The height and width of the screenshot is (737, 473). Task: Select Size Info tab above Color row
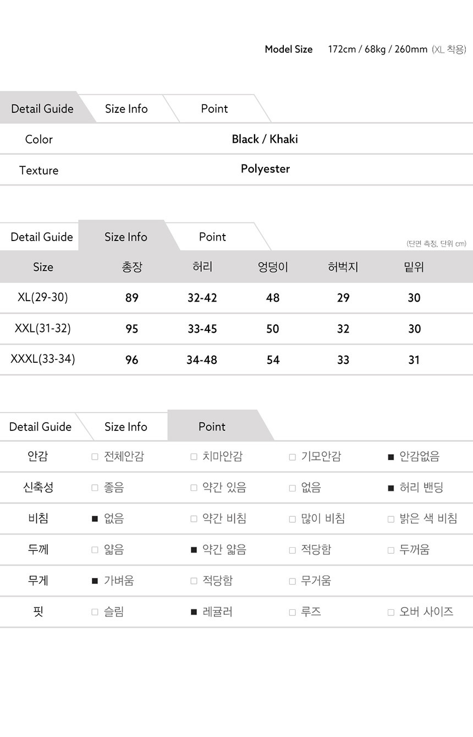127,109
